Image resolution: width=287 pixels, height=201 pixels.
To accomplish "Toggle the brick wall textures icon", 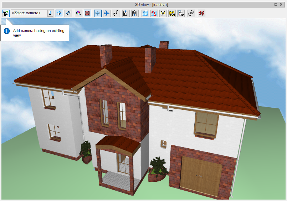I will [x=87, y=13].
